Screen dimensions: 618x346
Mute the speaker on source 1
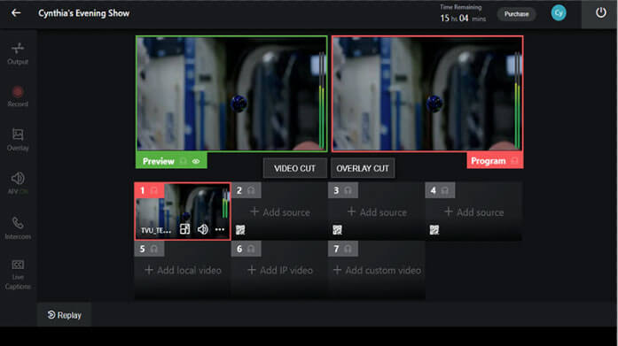[x=202, y=229]
